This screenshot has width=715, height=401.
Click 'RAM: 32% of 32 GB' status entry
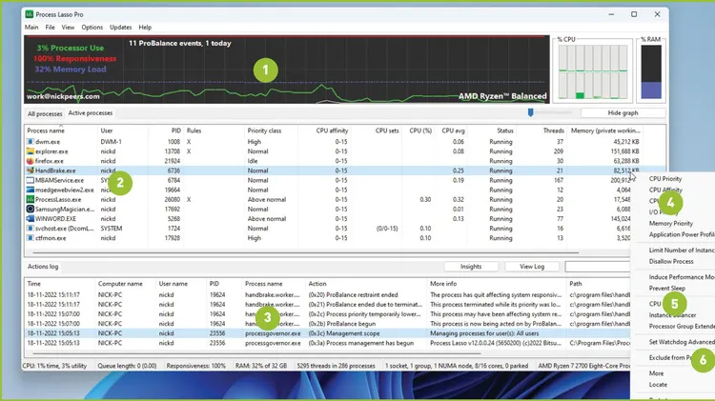261,366
